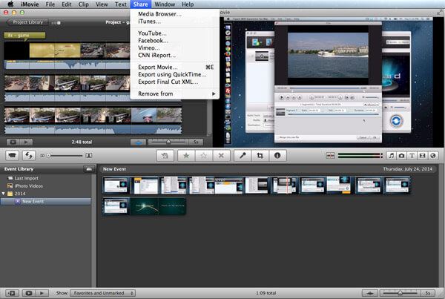Adjust the event browser zoom slider
The height and width of the screenshot is (299, 445).
400,293
